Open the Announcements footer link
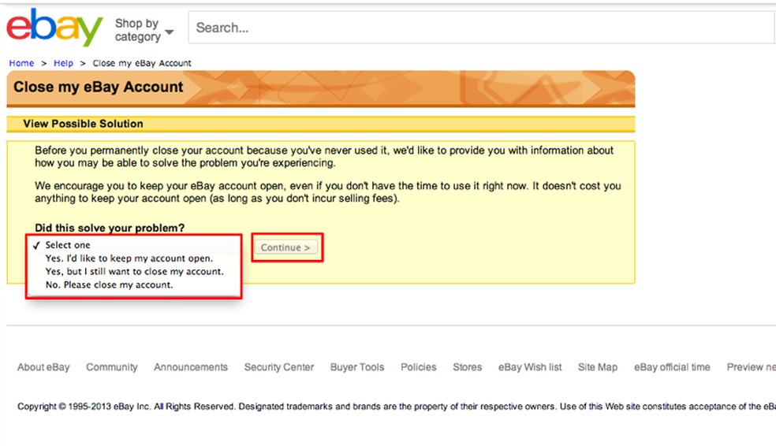776x446 pixels. click(191, 367)
